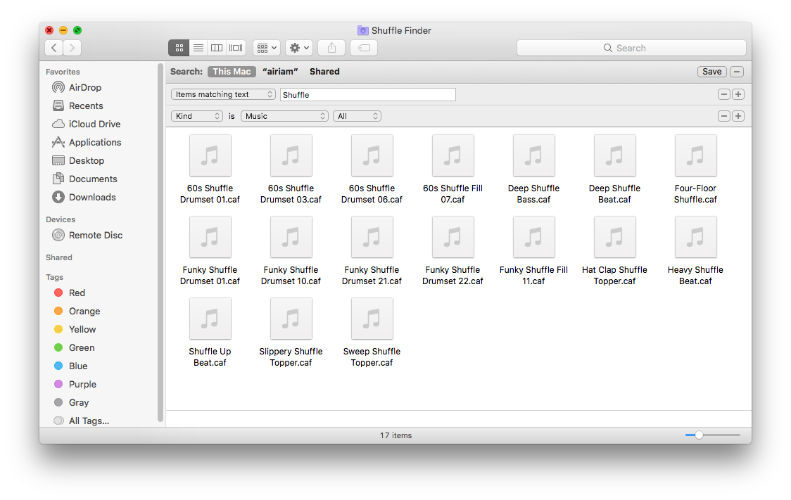Click the Share toolbar button
This screenshot has height=500, width=791.
click(331, 48)
